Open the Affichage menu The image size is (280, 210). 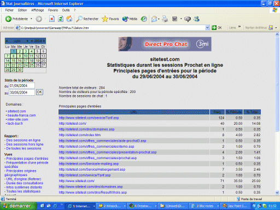click(x=38, y=10)
